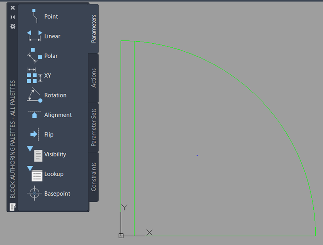Click the Block Authoring Palettes title bar
Image resolution: width=323 pixels, height=245 pixels.
click(x=13, y=139)
